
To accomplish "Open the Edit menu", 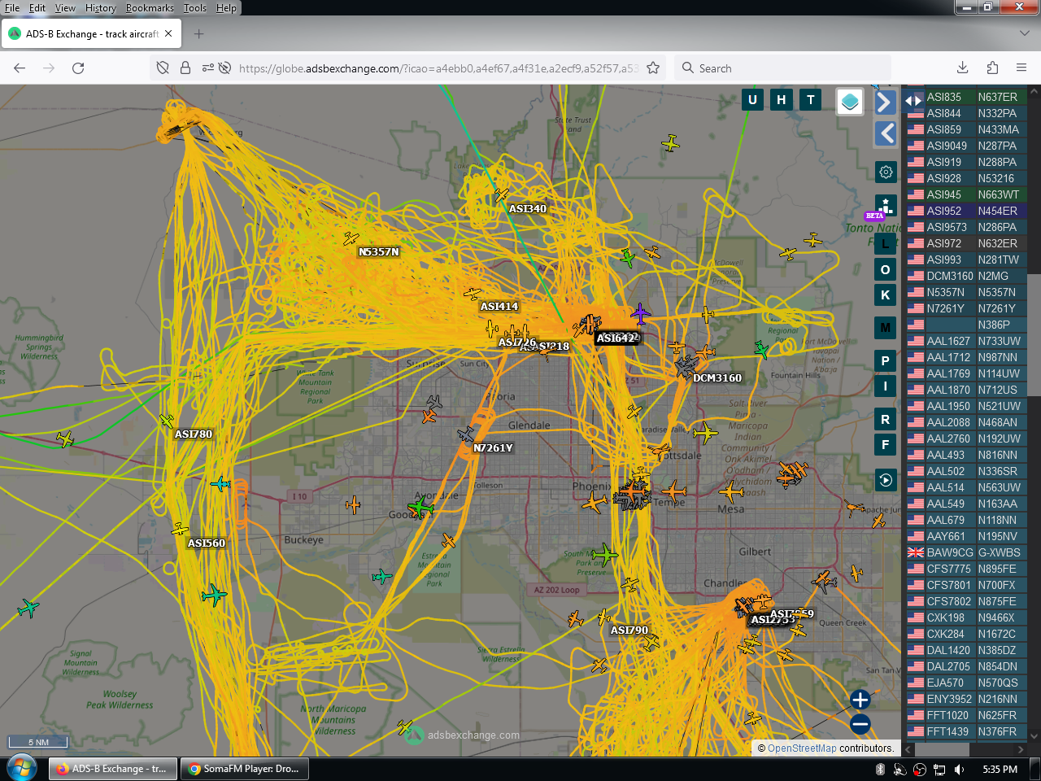I will click(x=37, y=8).
